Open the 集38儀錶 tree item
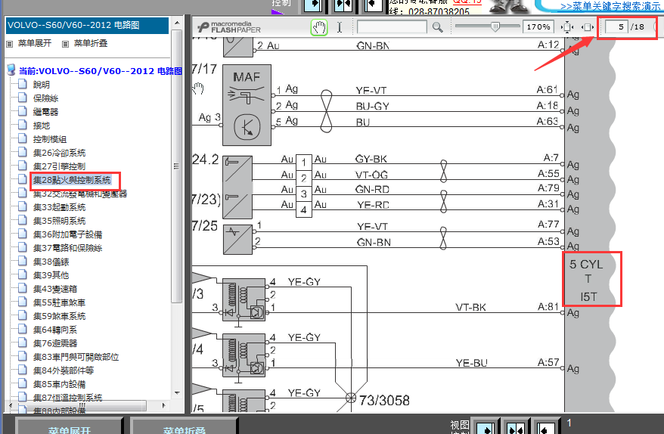The image size is (664, 434). (x=51, y=262)
